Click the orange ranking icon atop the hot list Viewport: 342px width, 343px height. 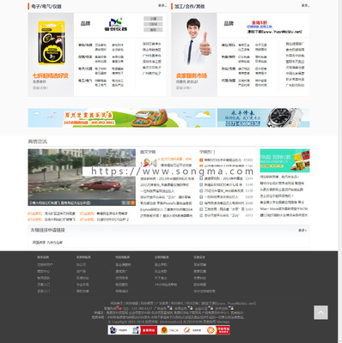[x=201, y=160]
